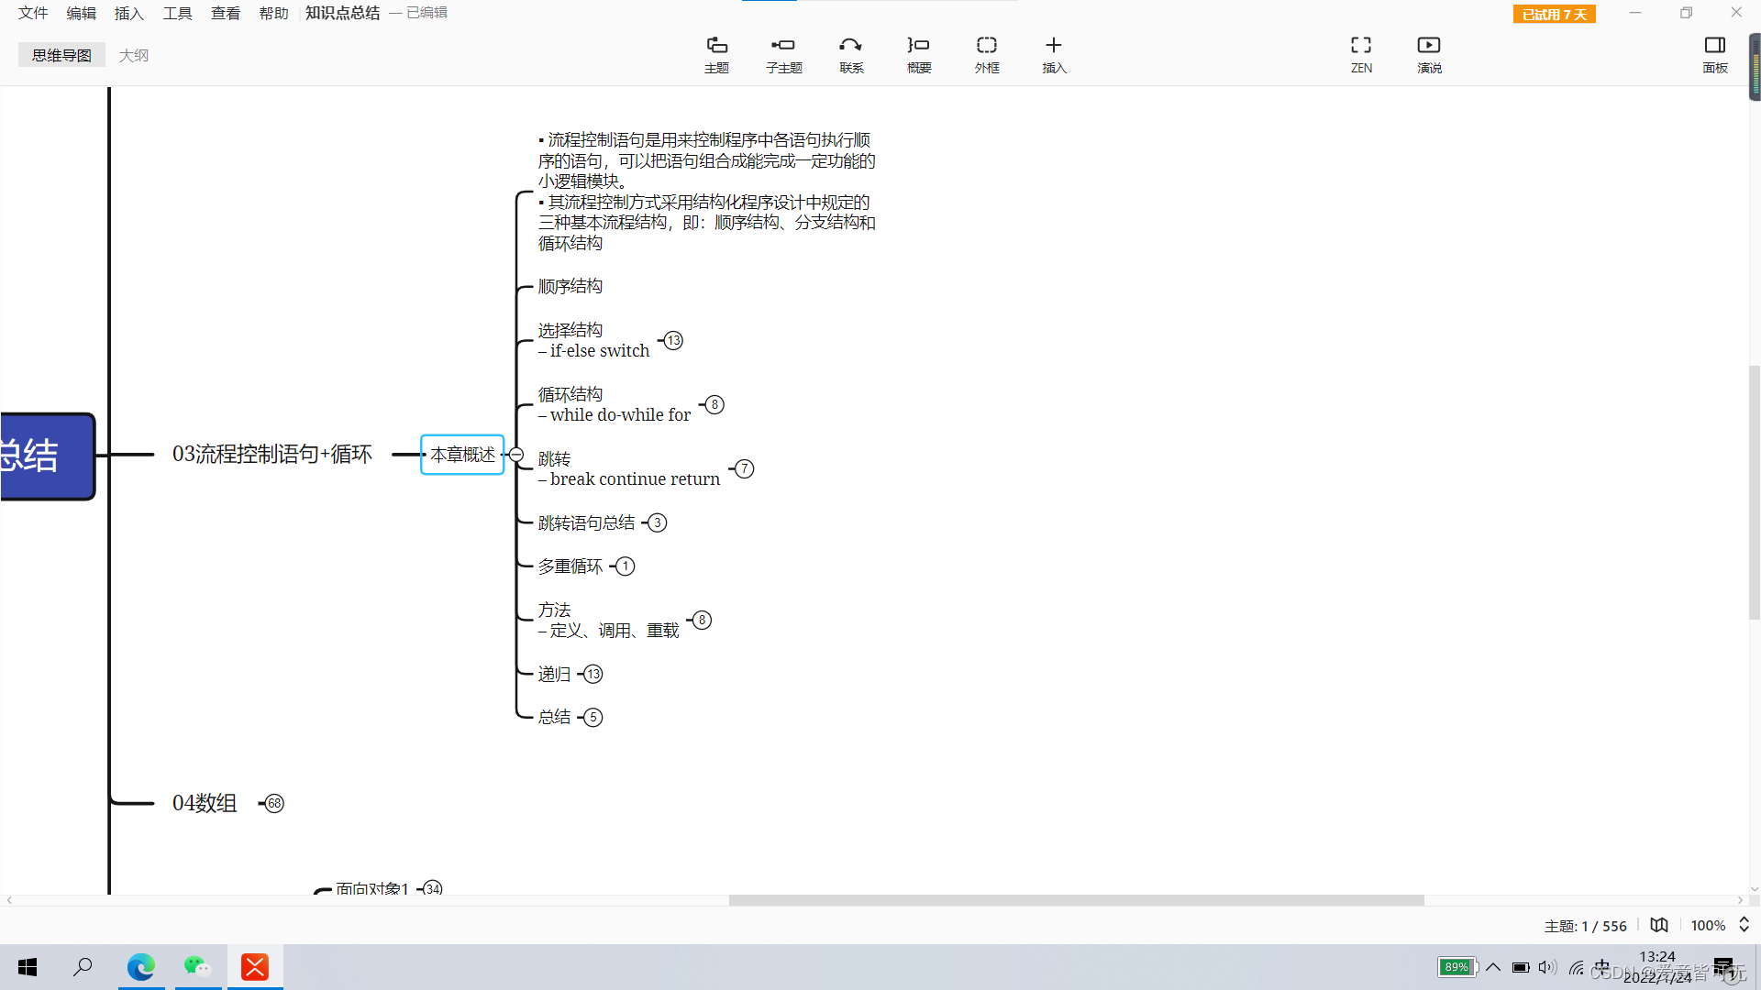The image size is (1761, 990).
Task: Open WeChat from taskbar
Action: click(x=197, y=967)
